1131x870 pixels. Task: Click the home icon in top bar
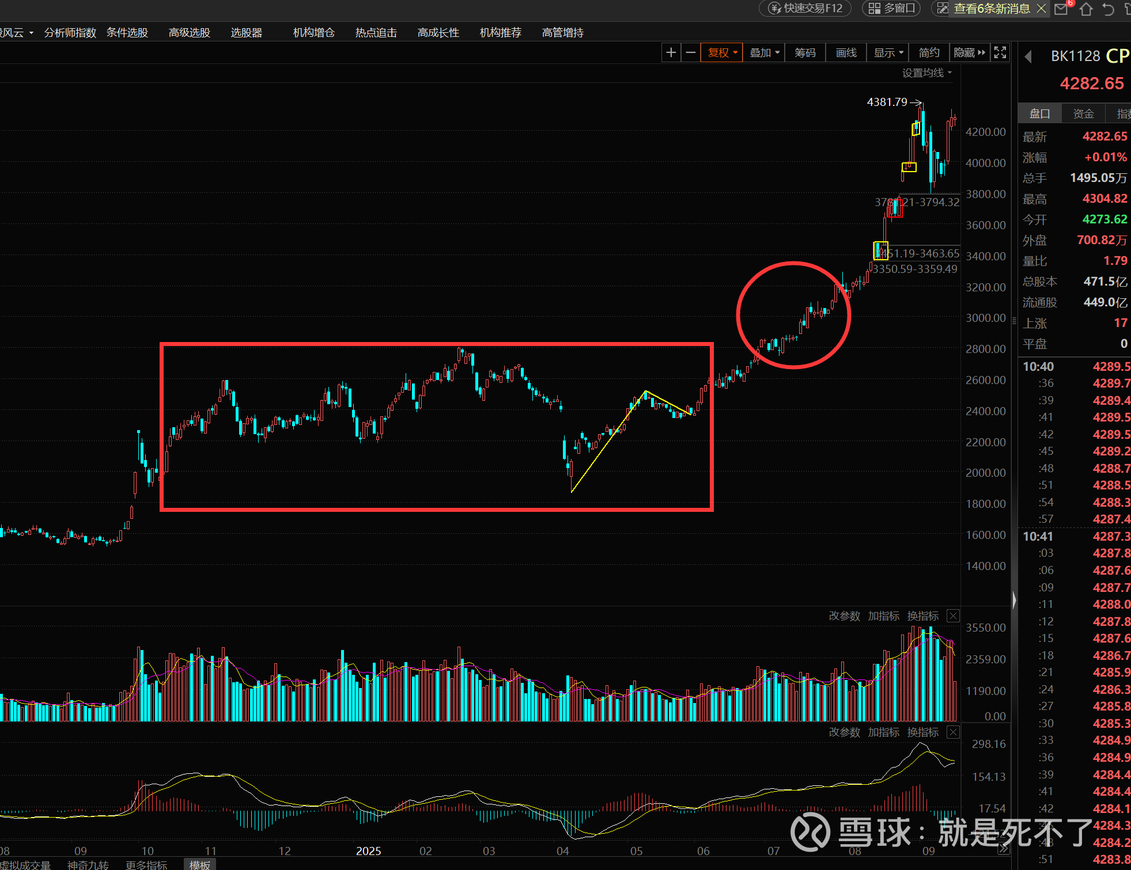tap(1086, 9)
